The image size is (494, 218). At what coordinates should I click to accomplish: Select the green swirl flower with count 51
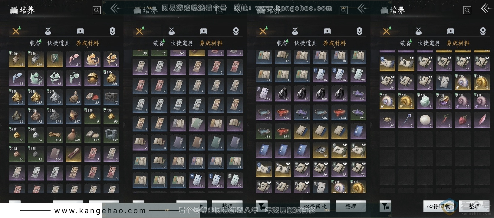pyautogui.click(x=36, y=78)
